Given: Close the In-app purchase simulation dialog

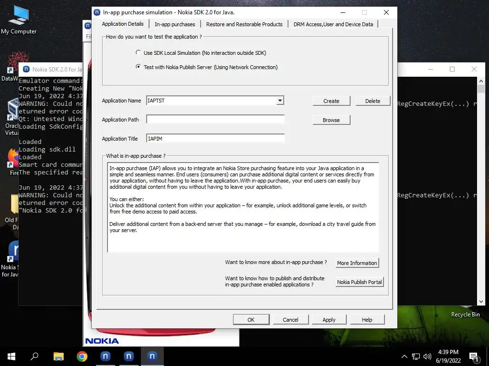Looking at the screenshot, I should [386, 12].
